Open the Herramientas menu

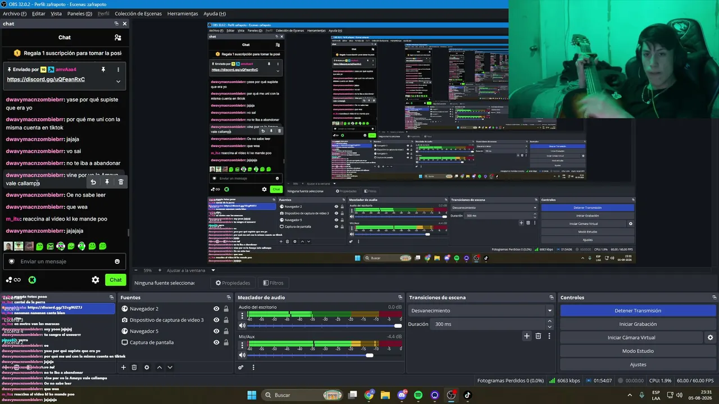183,13
